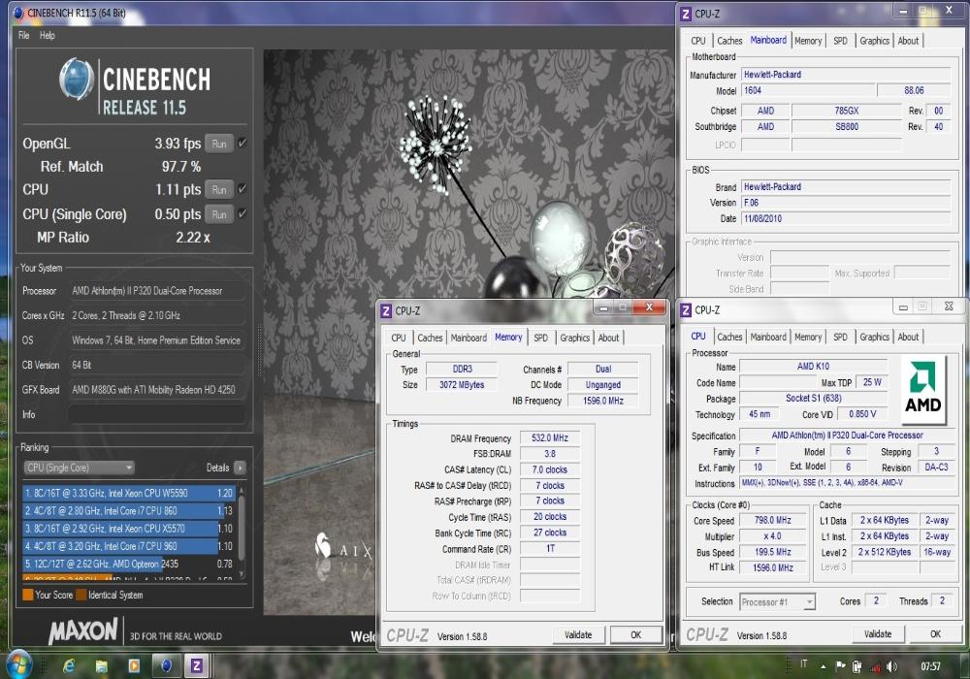Click the BIOS Version F.06 field
This screenshot has height=679, width=970.
tap(846, 203)
